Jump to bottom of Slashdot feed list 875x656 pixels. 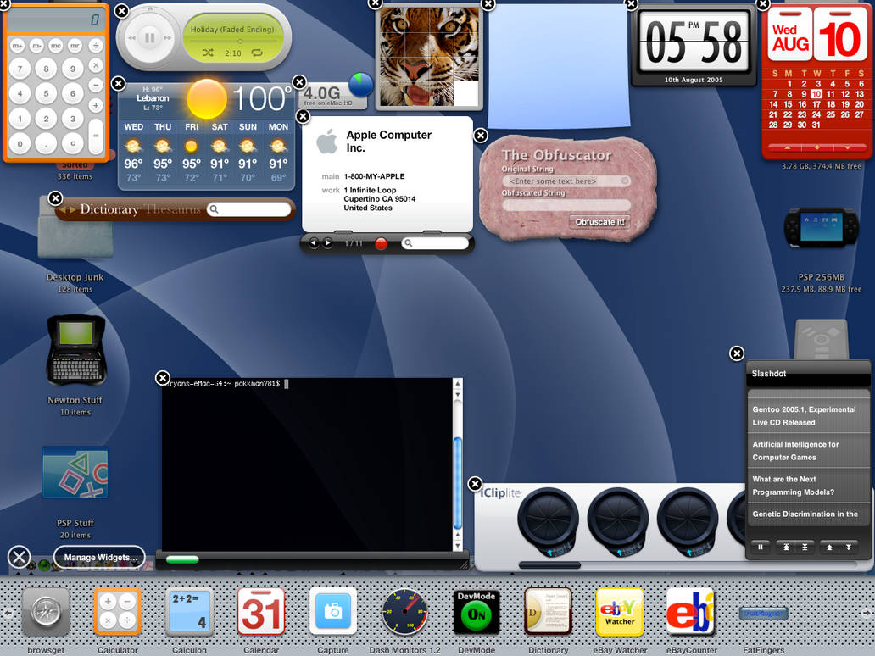point(805,548)
